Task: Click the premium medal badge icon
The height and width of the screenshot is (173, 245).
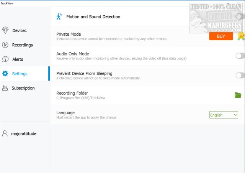Action: [x=240, y=36]
